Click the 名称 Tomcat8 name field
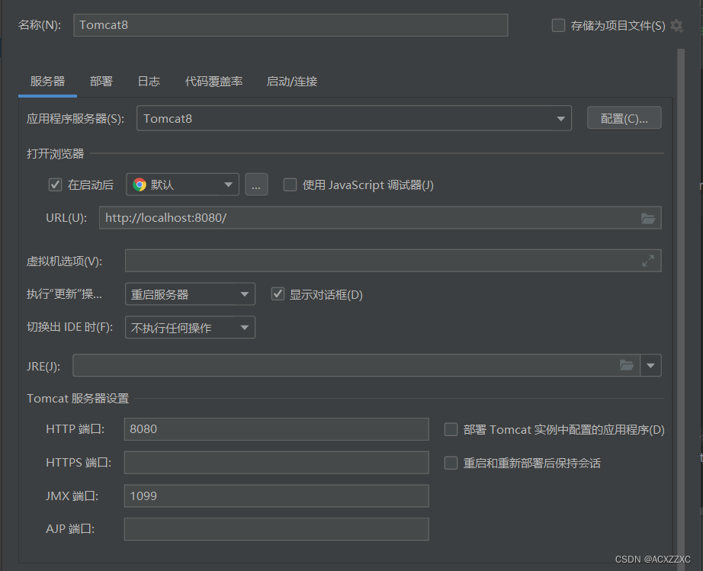 pyautogui.click(x=291, y=25)
